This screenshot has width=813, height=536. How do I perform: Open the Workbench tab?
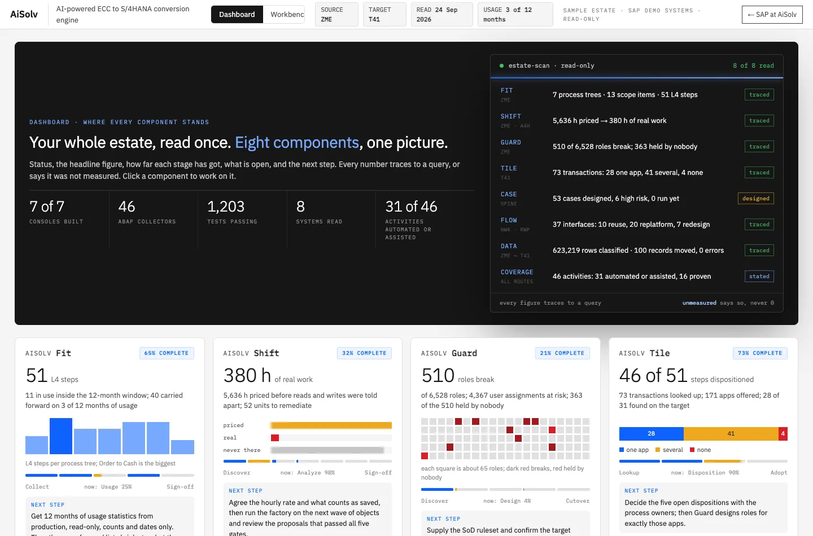(x=284, y=15)
